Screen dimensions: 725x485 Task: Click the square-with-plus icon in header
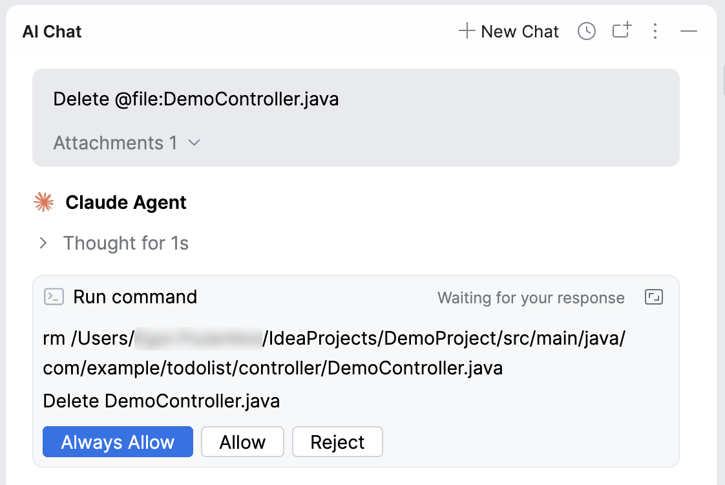click(622, 31)
